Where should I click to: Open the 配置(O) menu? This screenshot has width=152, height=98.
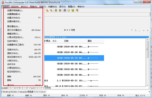coord(72,7)
